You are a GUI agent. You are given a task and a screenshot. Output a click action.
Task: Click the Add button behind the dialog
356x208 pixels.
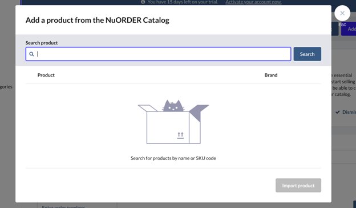(x=349, y=29)
